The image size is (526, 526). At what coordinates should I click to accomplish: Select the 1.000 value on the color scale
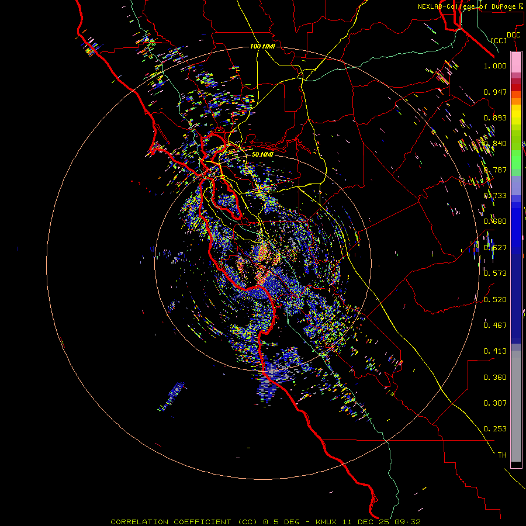(495, 65)
